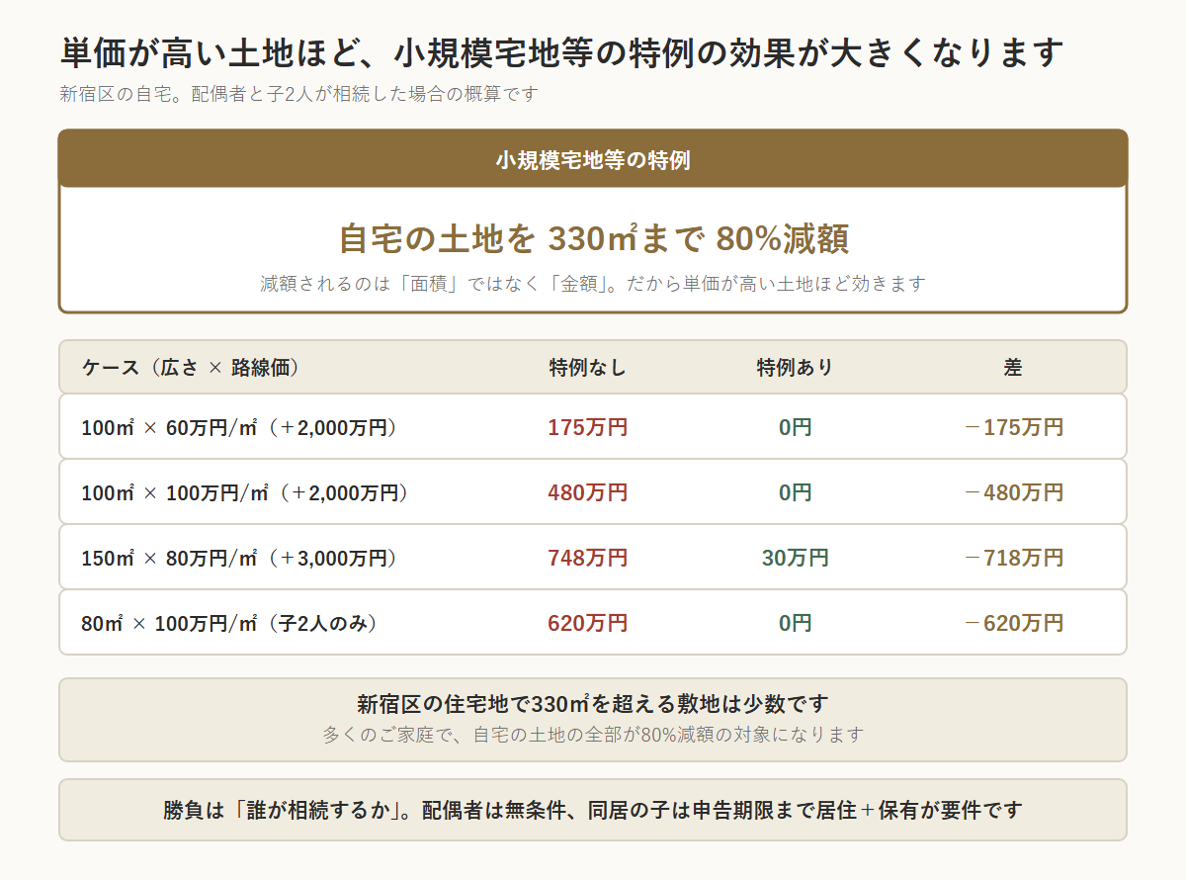Click the red value 620万円
The width and height of the screenshot is (1186, 880).
click(x=588, y=624)
